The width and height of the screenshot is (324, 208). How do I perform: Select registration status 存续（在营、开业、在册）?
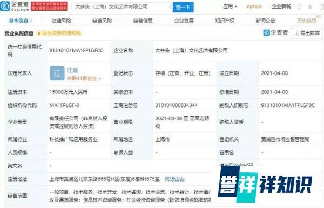pyautogui.click(x=183, y=73)
